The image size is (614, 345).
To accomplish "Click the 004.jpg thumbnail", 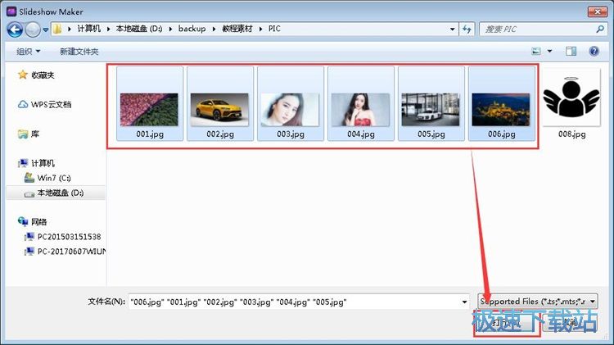I will tap(361, 110).
